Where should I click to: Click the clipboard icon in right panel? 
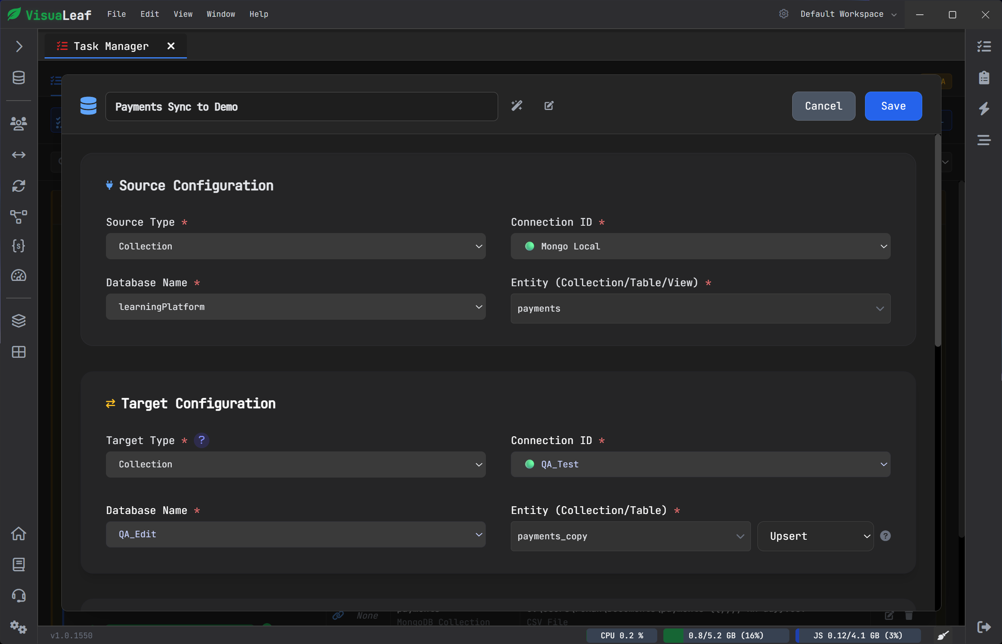point(984,77)
